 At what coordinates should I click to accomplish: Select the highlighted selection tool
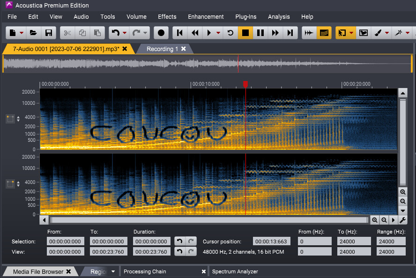pos(342,33)
